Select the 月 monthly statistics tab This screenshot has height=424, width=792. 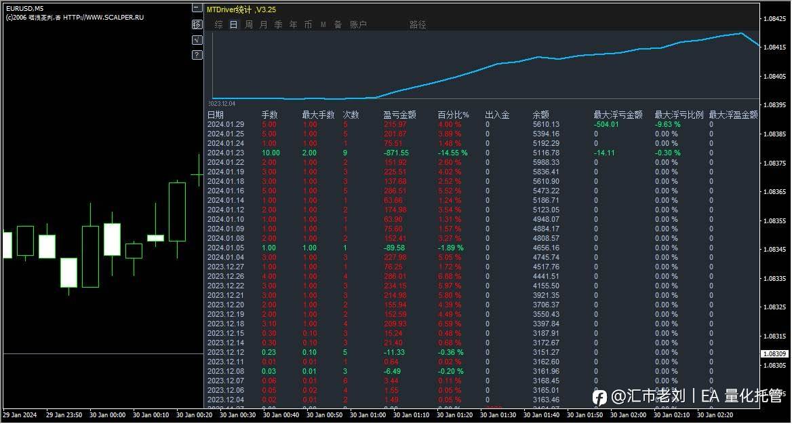click(x=263, y=24)
